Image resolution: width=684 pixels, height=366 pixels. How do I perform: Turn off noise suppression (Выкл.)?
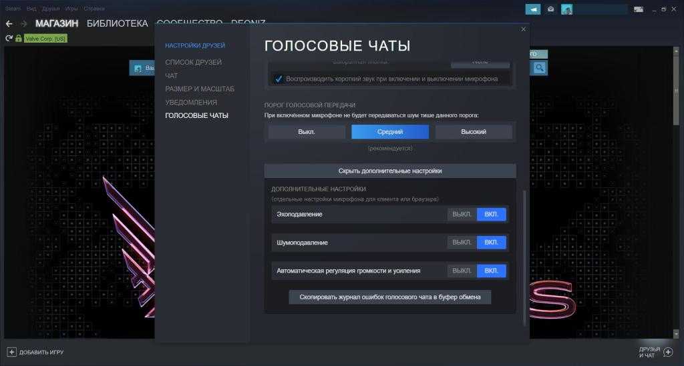point(462,243)
